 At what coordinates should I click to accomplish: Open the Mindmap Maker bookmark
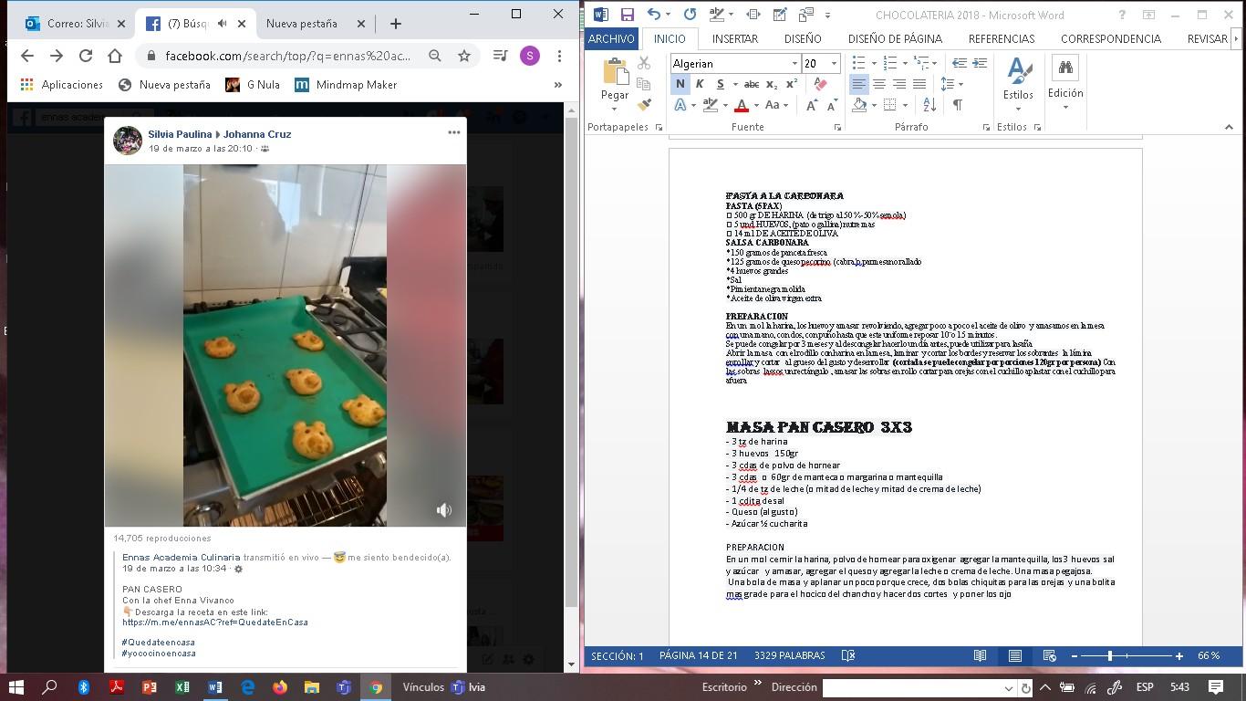click(346, 85)
